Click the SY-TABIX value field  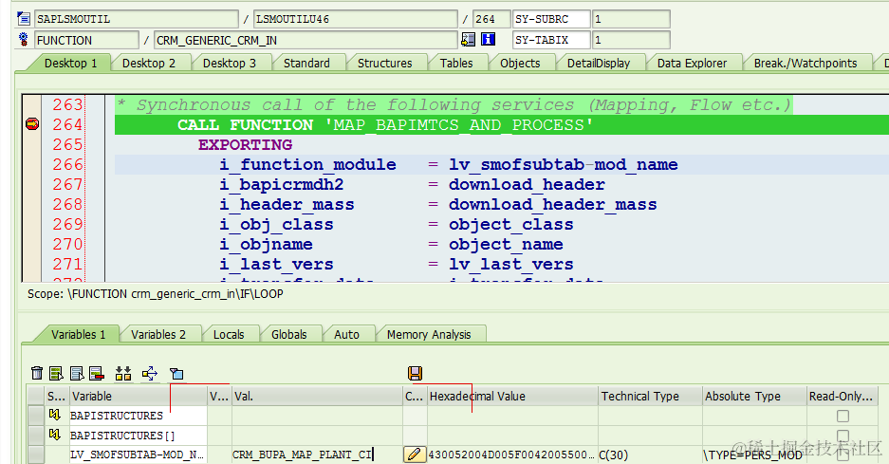[631, 40]
